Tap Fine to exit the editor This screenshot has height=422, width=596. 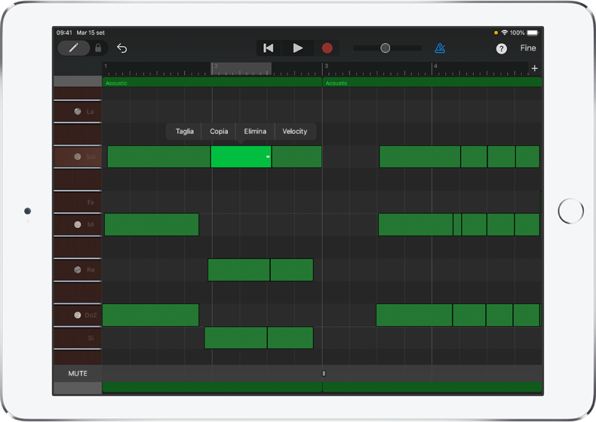tap(528, 48)
